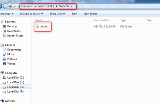Click the Burn toolbar button
Image resolution: width=160 pixels, height=103 pixels.
74,14
